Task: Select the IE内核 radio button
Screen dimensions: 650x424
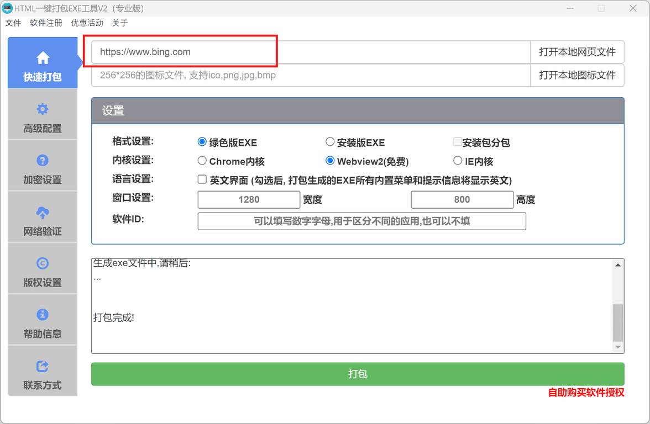Action: [458, 161]
